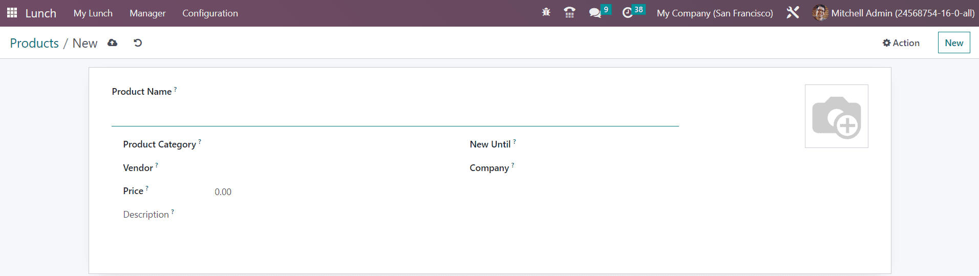
Task: Open the Mitchell Admin user menu
Action: point(893,13)
